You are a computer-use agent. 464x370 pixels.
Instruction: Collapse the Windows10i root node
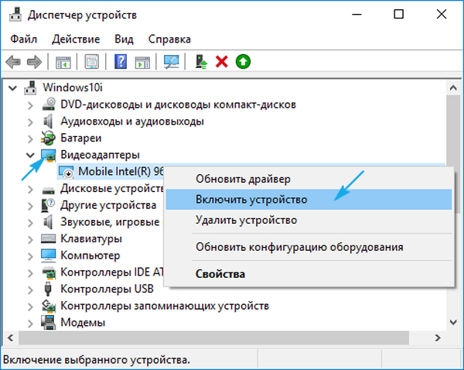tap(12, 87)
